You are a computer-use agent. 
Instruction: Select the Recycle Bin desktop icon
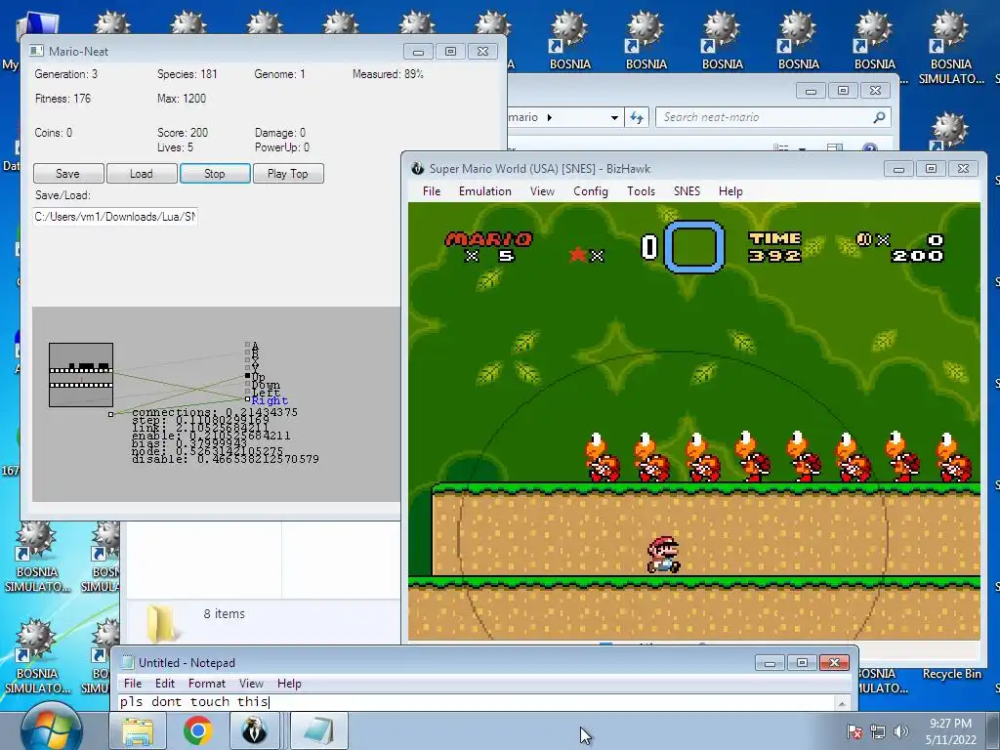952,674
